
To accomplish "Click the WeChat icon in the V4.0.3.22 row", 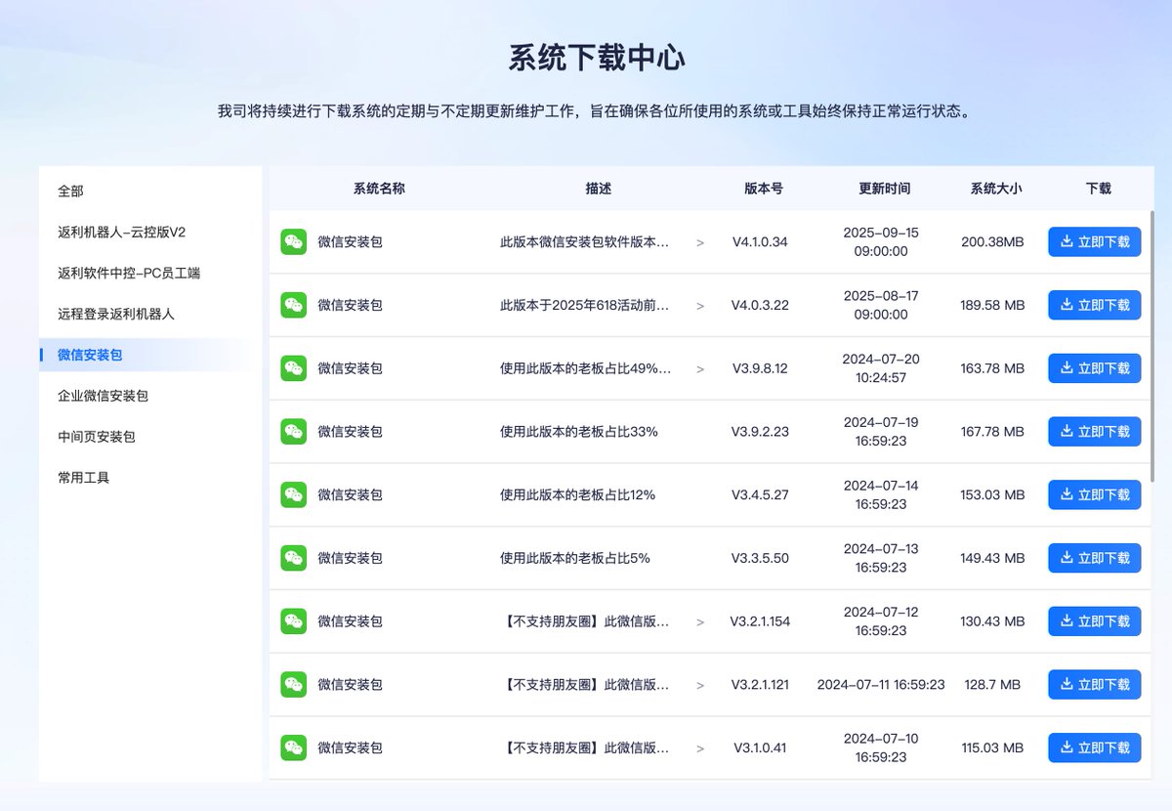I will coord(293,305).
